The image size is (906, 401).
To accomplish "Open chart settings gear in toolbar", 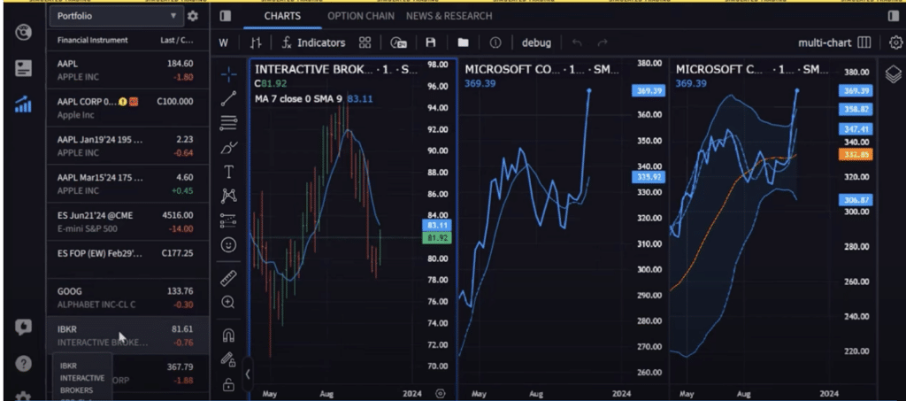I will pyautogui.click(x=895, y=42).
